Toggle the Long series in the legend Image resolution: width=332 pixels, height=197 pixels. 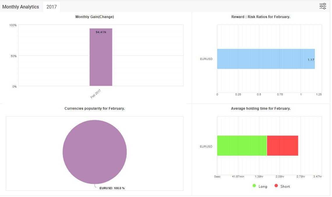coord(260,186)
